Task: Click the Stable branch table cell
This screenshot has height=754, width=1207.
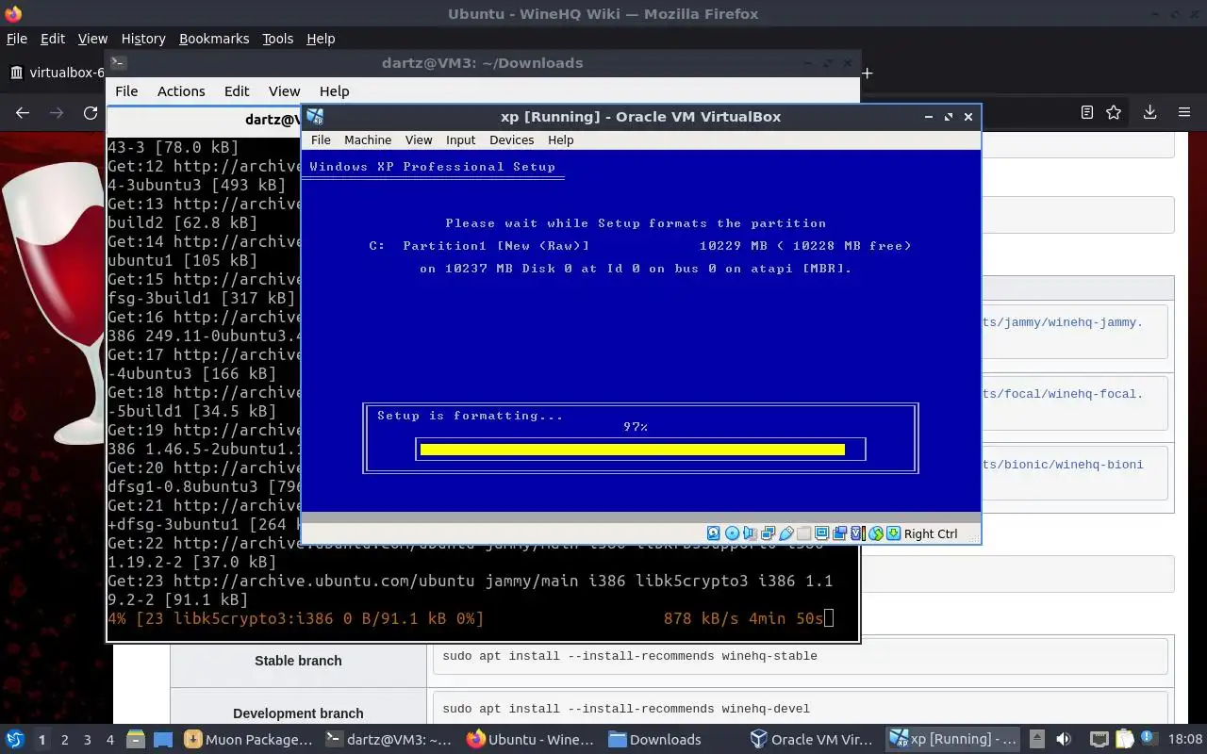Action: [x=298, y=661]
